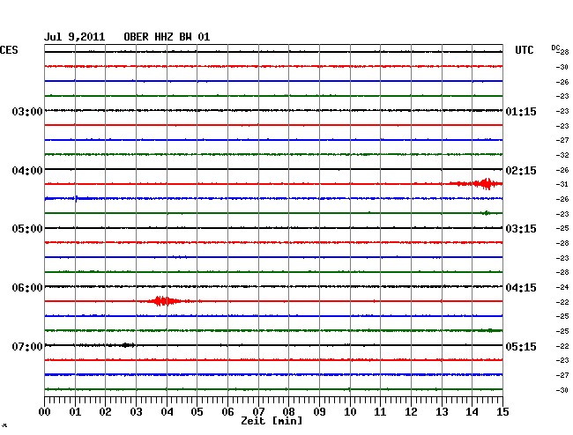
Task: Click minute 05 on the time axis
Action: (197, 412)
